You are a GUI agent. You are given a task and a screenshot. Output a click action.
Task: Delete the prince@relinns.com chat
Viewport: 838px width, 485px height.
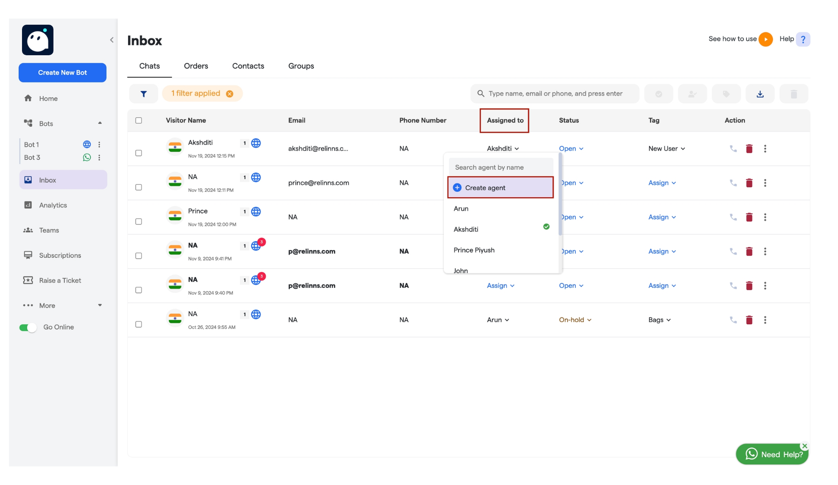(x=749, y=183)
